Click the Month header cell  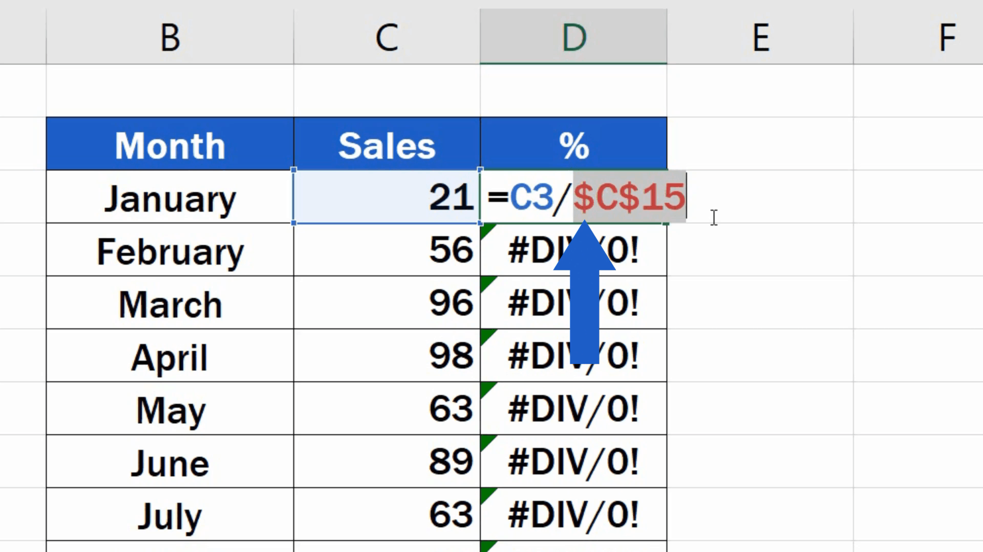tap(169, 145)
